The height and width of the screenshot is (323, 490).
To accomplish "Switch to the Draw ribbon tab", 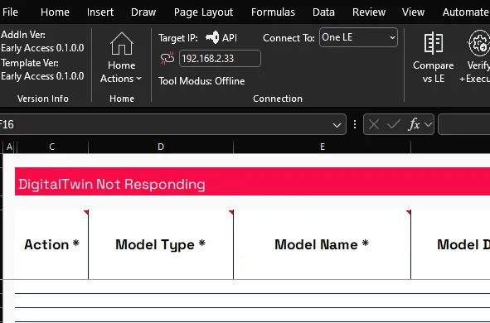I will 143,12.
